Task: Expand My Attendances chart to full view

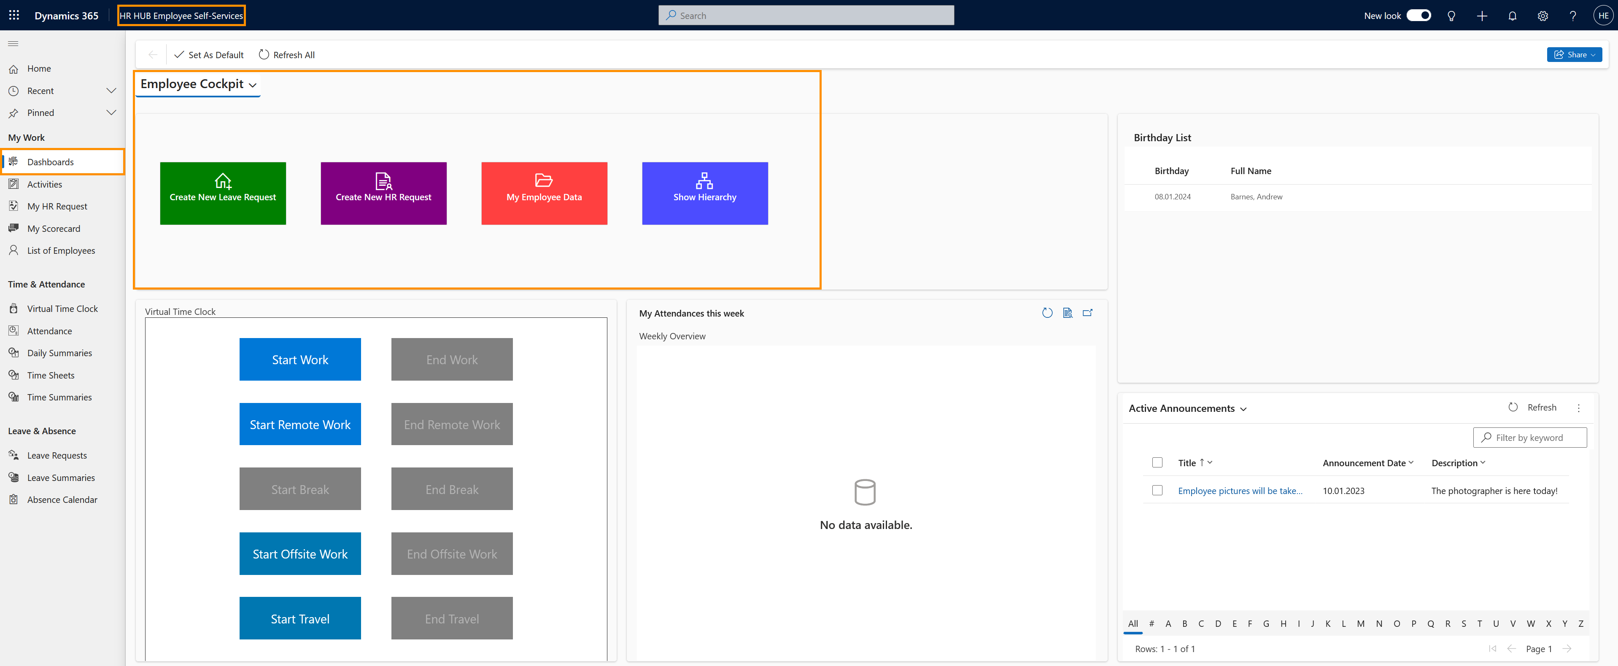Action: click(x=1087, y=313)
